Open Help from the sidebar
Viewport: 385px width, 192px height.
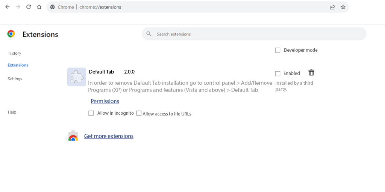[x=12, y=112]
